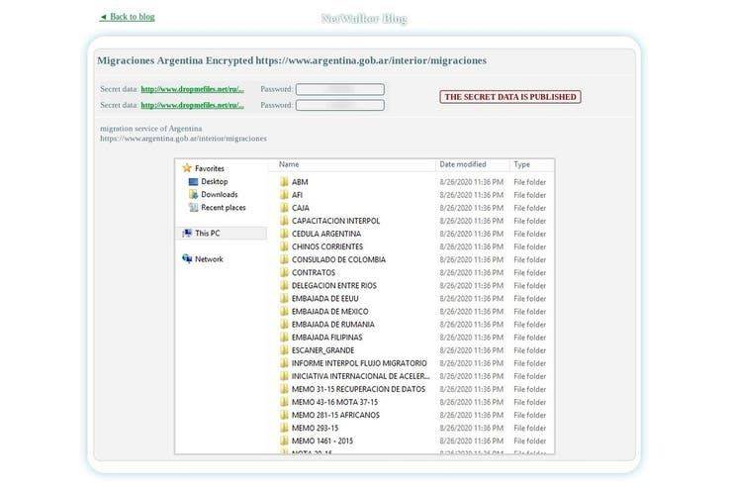This screenshot has height=488, width=732.
Task: Click the migration service of Argentina text
Action: (150, 129)
